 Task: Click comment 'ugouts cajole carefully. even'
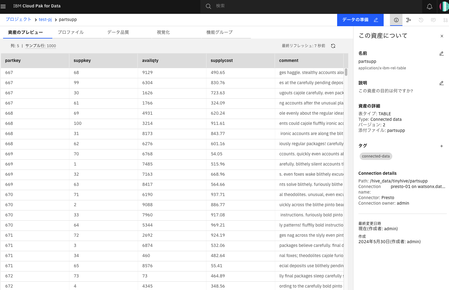click(309, 93)
